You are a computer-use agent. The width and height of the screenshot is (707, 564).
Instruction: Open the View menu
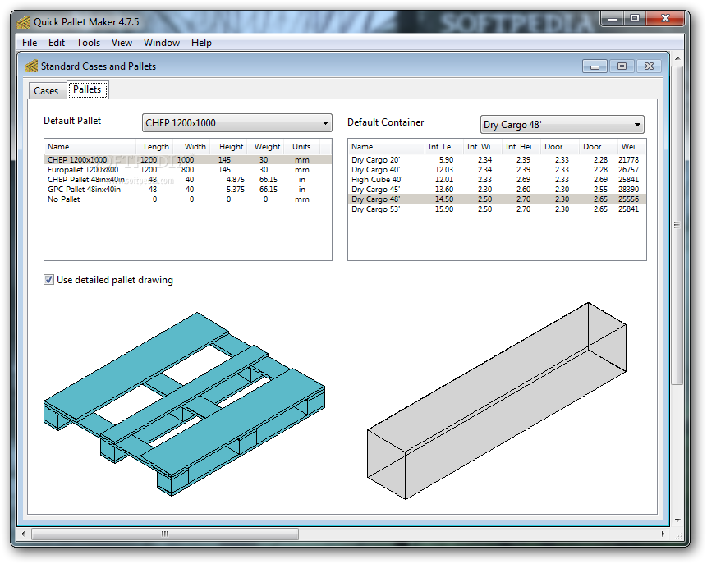pos(122,43)
